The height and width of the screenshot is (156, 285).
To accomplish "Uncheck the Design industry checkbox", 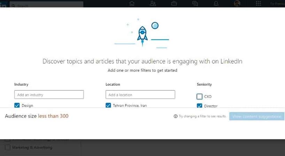I will click(x=17, y=105).
